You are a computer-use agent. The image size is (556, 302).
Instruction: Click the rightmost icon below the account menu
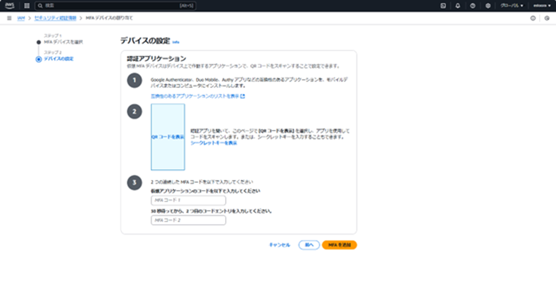tap(547, 18)
